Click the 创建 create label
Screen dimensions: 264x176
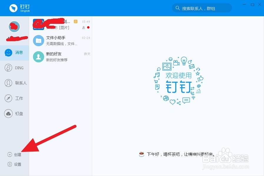[18, 155]
